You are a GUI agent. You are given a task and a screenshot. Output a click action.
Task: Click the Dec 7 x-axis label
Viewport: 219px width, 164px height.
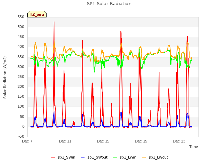click(x=27, y=141)
